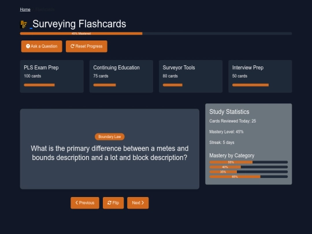
Task: Open the Continuing Education deck card
Action: (x=121, y=76)
